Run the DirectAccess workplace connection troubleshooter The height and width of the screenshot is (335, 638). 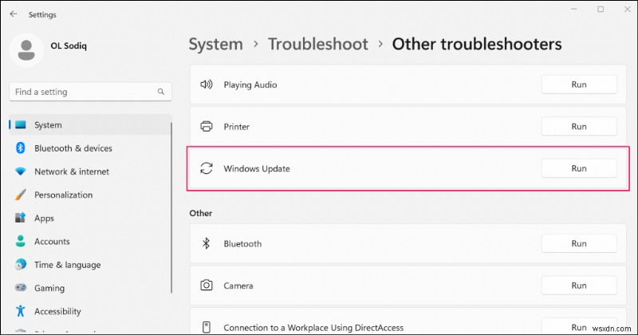pyautogui.click(x=579, y=327)
